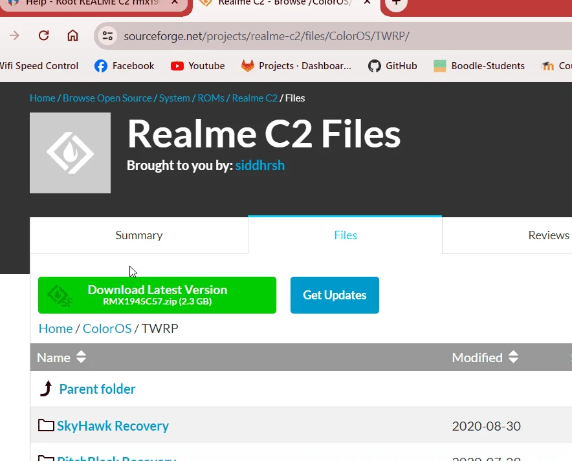Switch to the Reviews tab
The image size is (572, 461).
pos(548,235)
